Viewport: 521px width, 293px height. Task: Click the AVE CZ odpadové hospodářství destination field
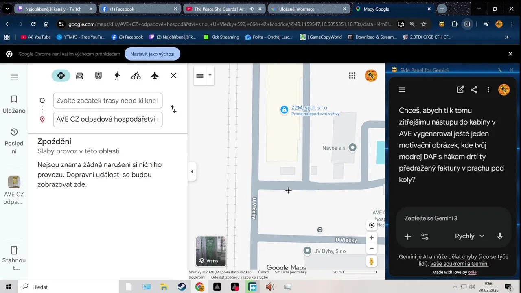[108, 119]
